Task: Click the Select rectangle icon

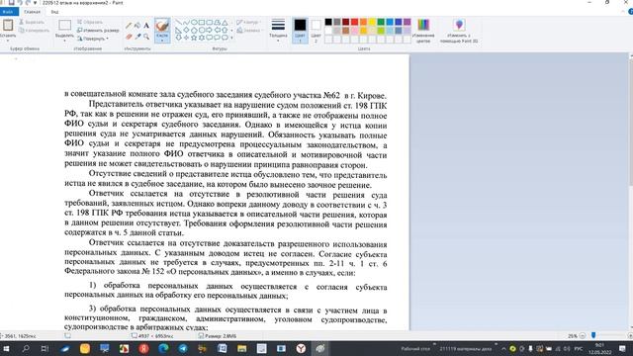Action: 64,25
